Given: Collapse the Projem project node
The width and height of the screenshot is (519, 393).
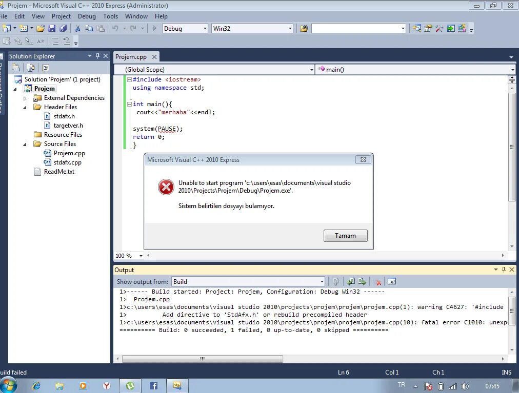Looking at the screenshot, I should pos(15,89).
